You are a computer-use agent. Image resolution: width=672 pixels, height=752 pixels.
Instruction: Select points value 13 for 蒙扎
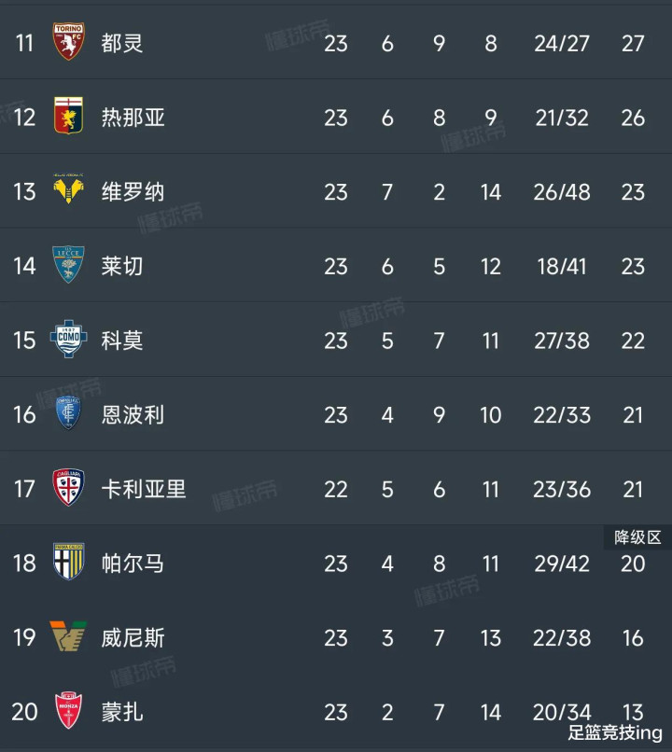(633, 712)
